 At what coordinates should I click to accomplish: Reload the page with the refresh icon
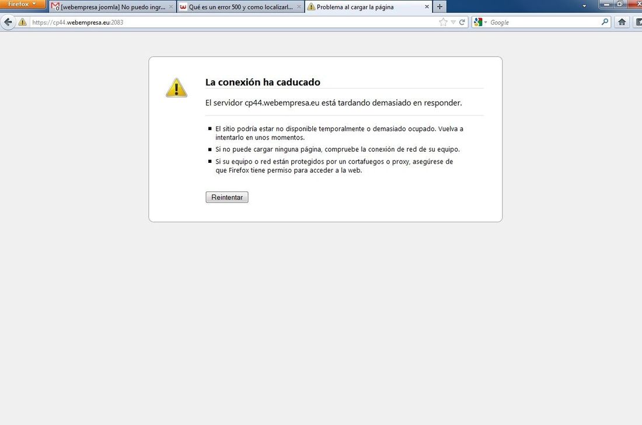(462, 22)
